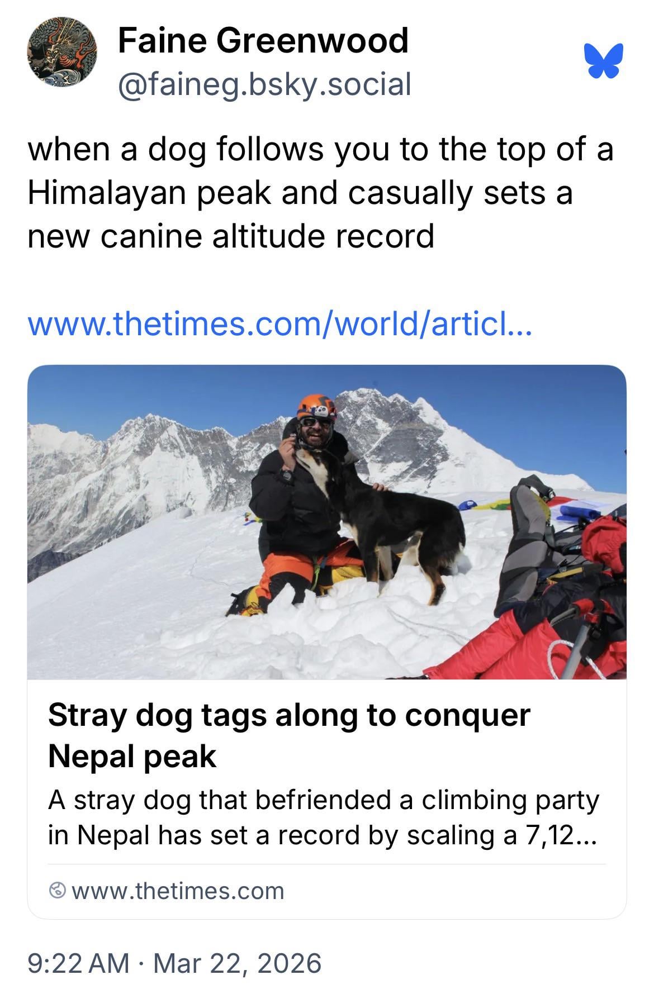The width and height of the screenshot is (654, 989).
Task: Follow the www.thetimes.com/world/articl... link
Action: coord(279,324)
